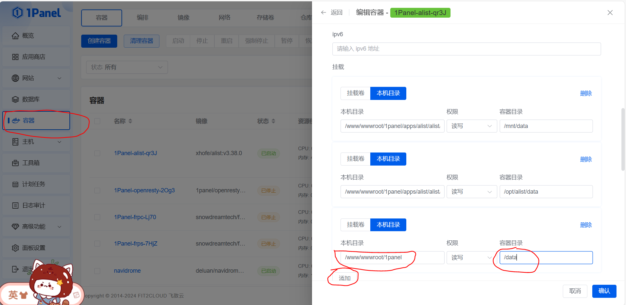The height and width of the screenshot is (305, 626).
Task: Click the /opt/alist/data 容器目录 field
Action: (x=546, y=192)
